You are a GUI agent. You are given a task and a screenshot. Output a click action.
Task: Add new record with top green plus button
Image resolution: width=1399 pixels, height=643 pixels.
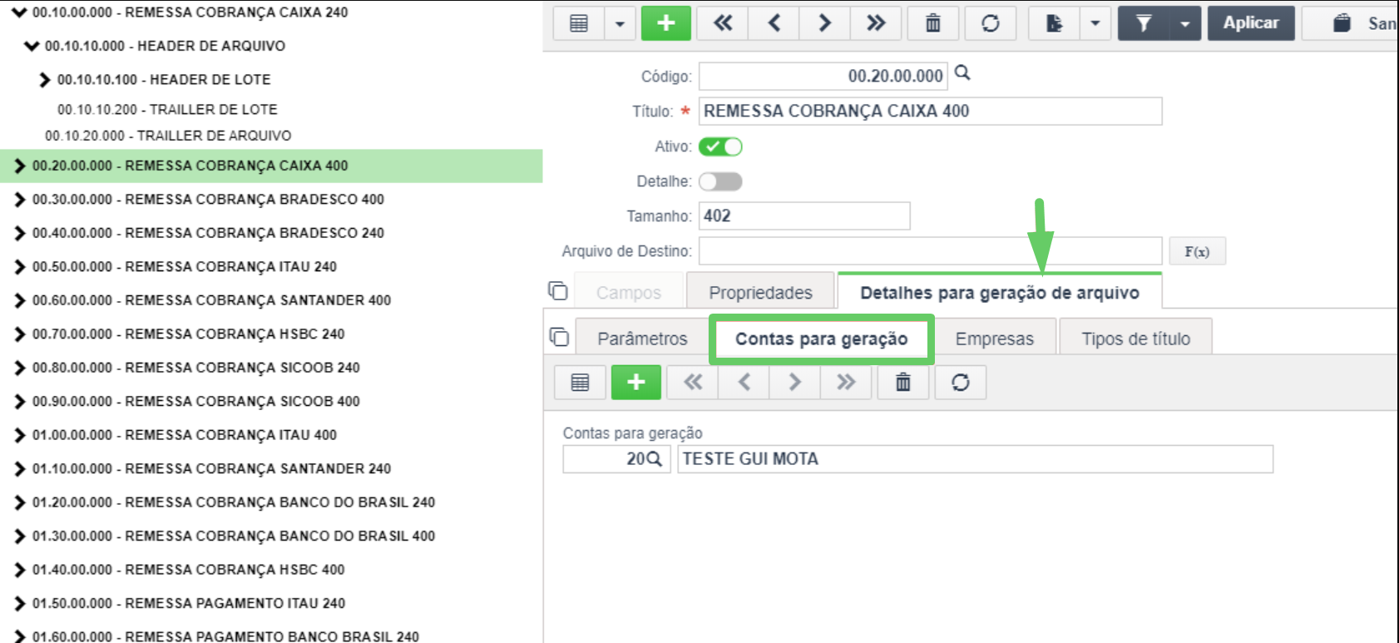point(666,23)
